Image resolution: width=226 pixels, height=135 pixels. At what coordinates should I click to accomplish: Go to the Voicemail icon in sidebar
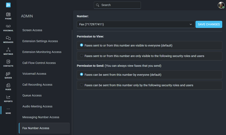click(8, 26)
